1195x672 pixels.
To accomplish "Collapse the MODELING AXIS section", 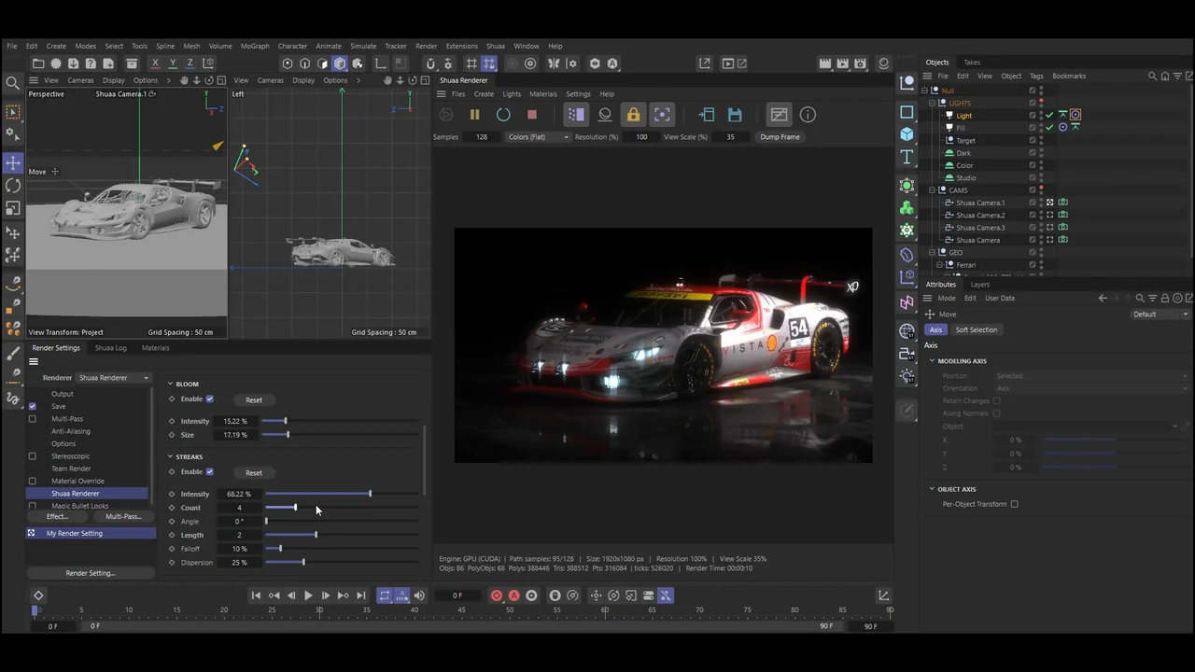I will [932, 360].
